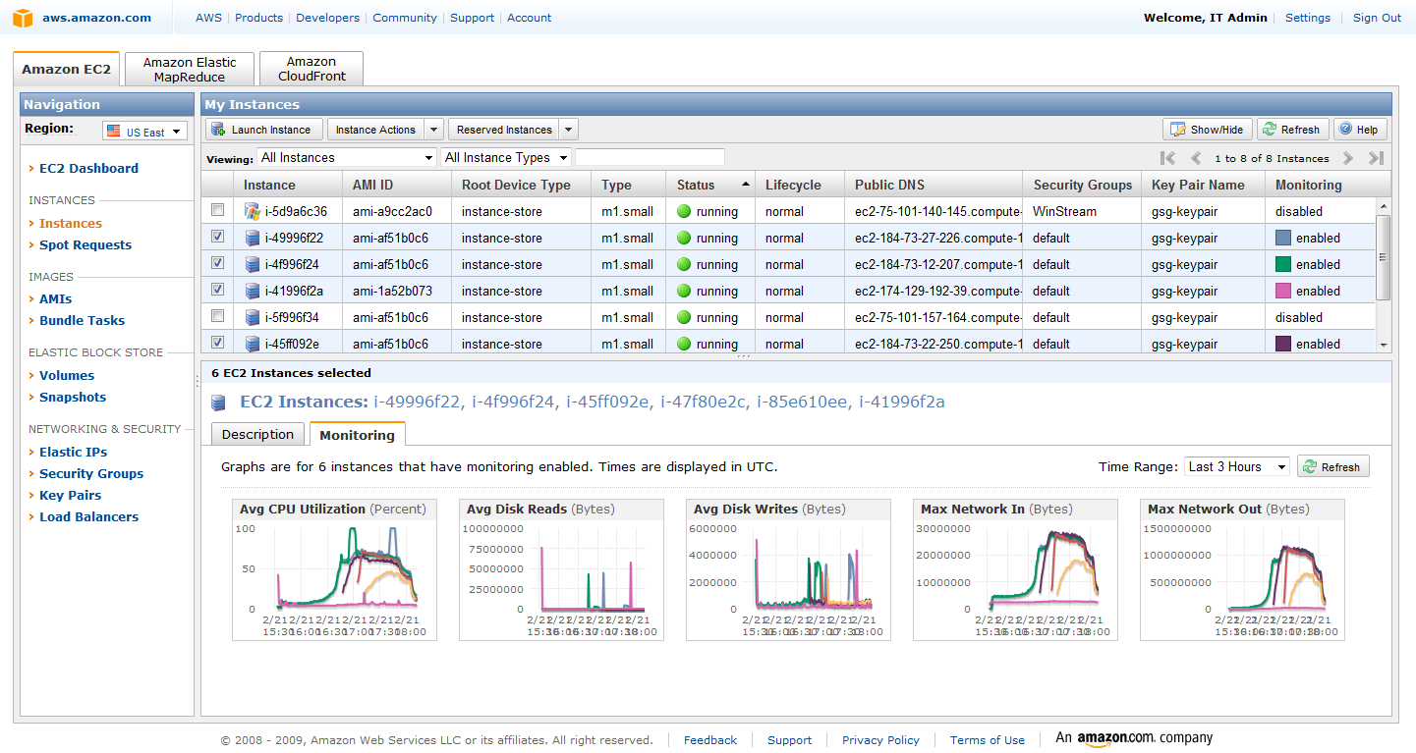Switch to Amazon Elastic MapReduce tab

point(190,70)
